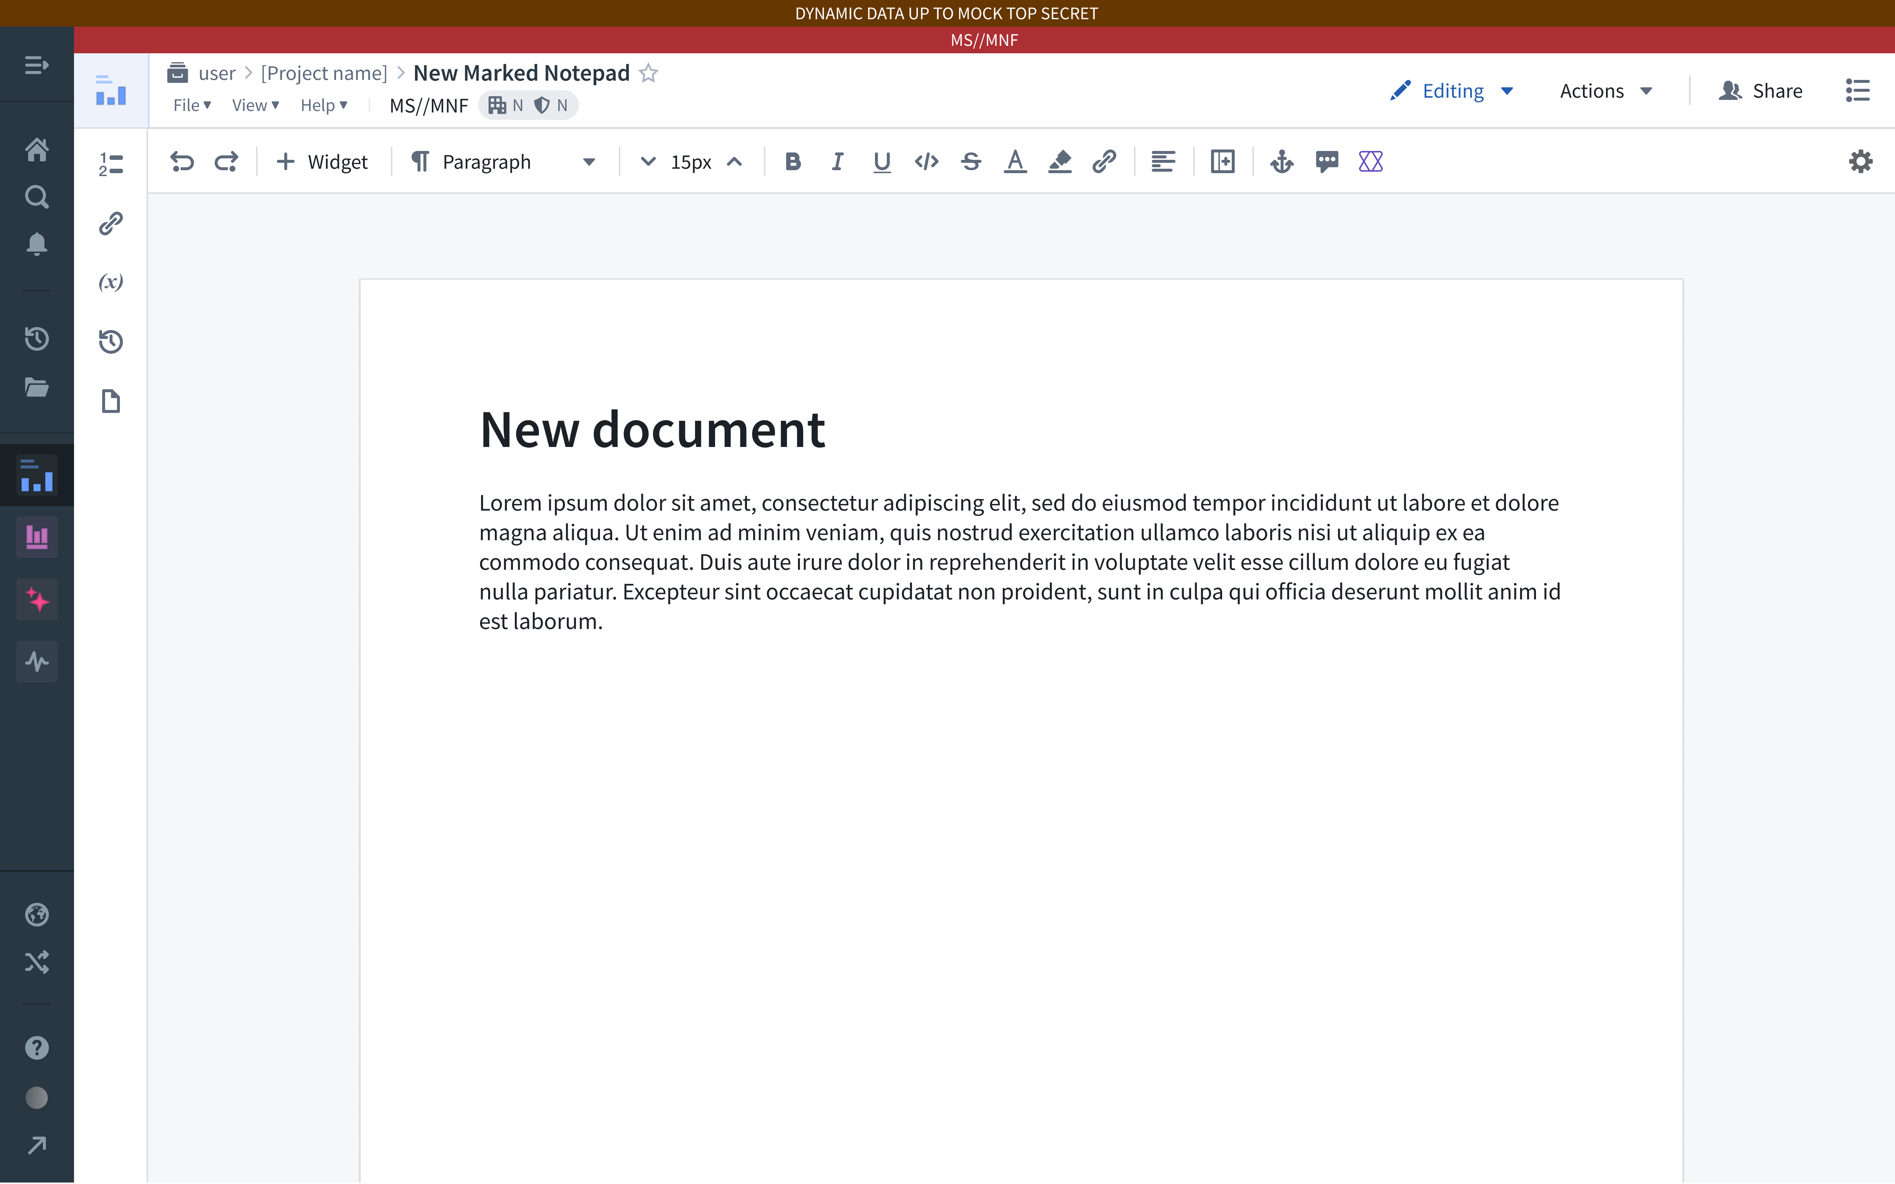The height and width of the screenshot is (1184, 1895).
Task: Insert a new Widget
Action: (x=322, y=161)
